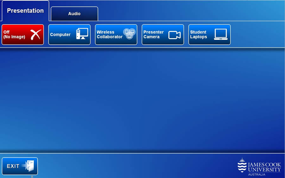Switch to the Presentation tab

[x=25, y=11]
